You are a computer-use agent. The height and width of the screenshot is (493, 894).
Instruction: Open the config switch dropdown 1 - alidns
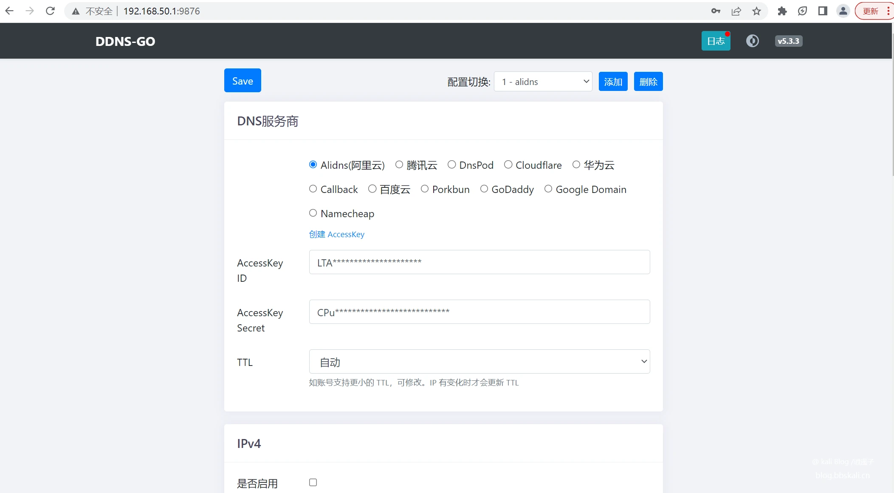click(543, 81)
